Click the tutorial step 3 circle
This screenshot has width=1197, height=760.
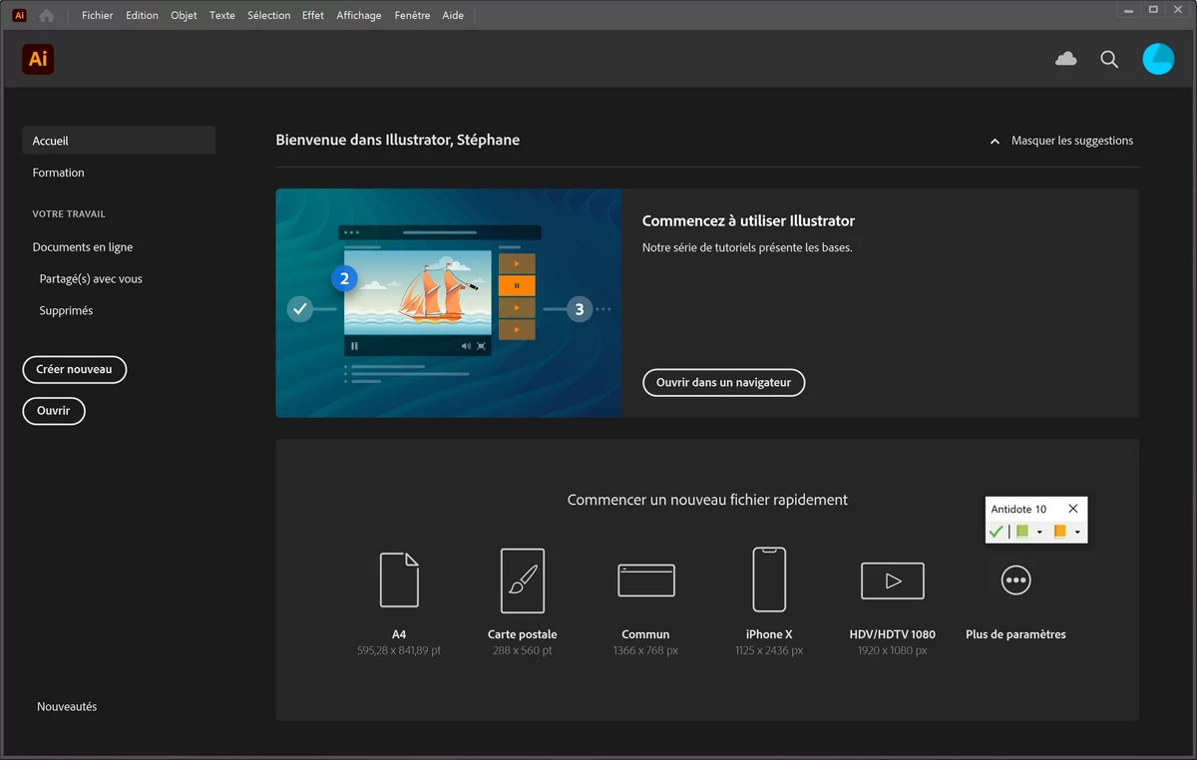pos(580,309)
